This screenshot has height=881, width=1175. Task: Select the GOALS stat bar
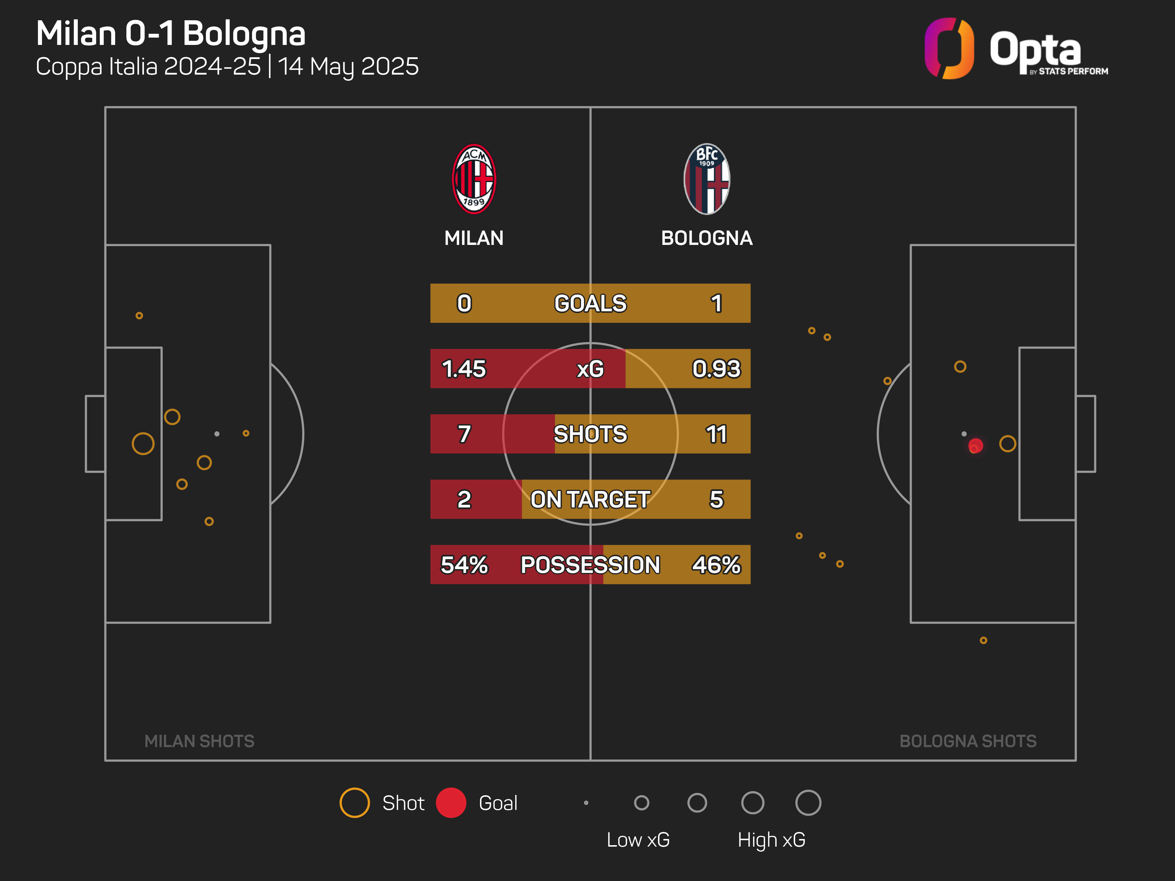click(590, 303)
